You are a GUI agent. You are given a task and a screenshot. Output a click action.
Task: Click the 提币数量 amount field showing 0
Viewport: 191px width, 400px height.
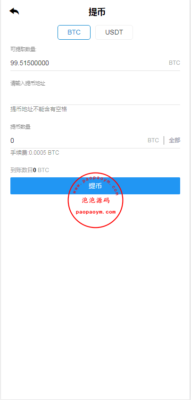point(78,140)
